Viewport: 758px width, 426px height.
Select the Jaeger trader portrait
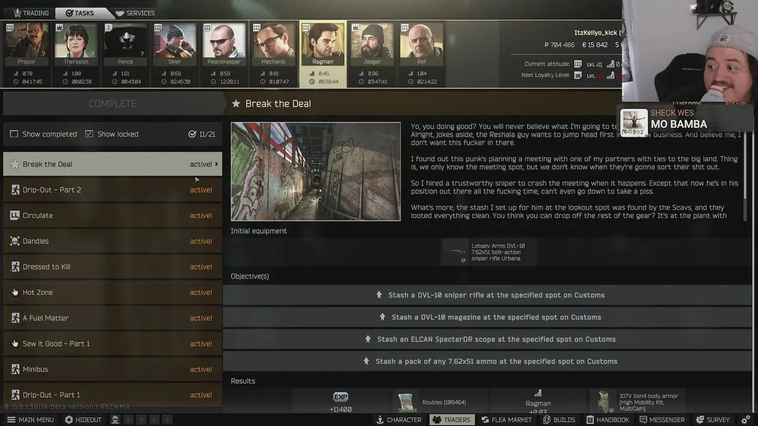(x=372, y=44)
